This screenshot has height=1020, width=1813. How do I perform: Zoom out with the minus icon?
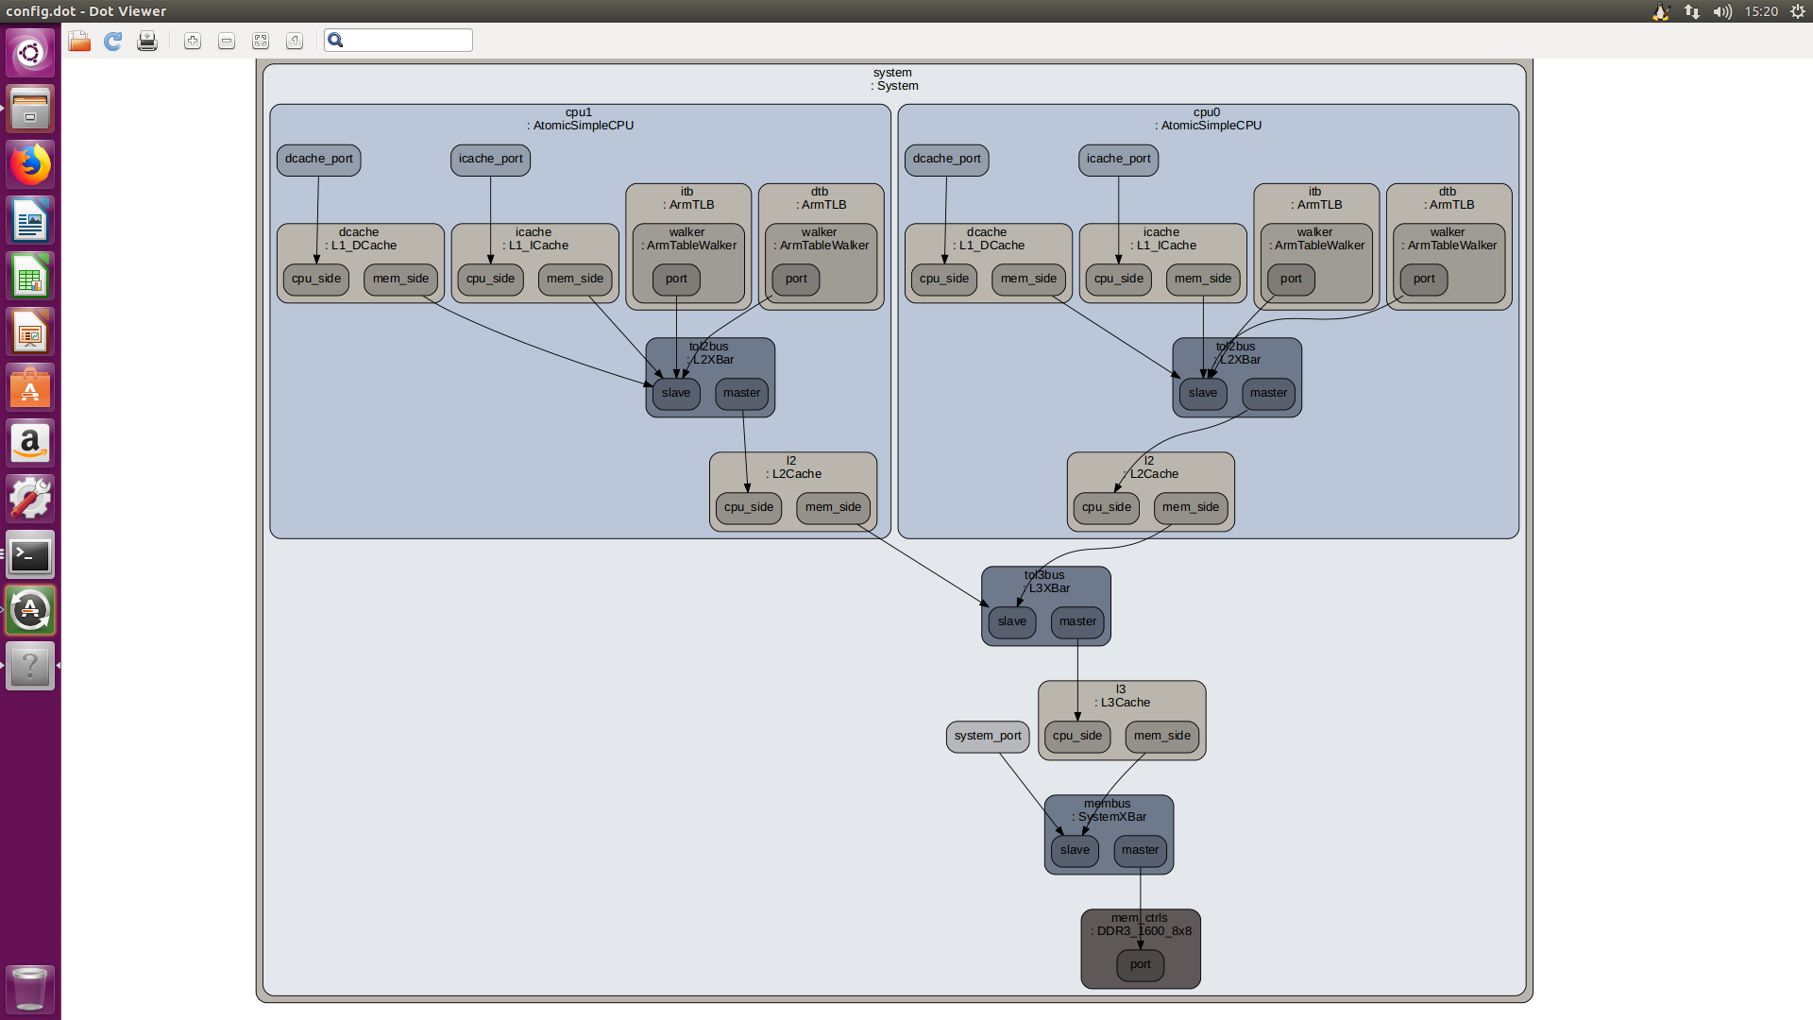tap(227, 41)
